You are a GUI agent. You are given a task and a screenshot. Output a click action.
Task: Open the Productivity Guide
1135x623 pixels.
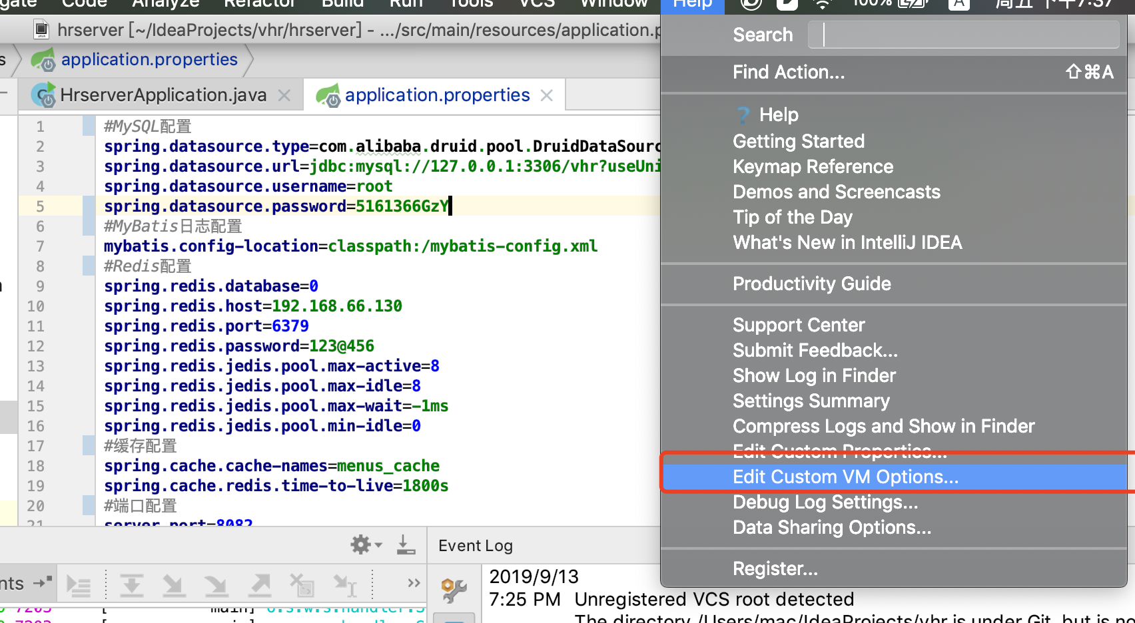click(894, 284)
